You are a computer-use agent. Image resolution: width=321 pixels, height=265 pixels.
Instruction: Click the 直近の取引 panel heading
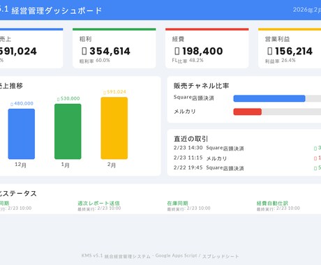(x=191, y=139)
